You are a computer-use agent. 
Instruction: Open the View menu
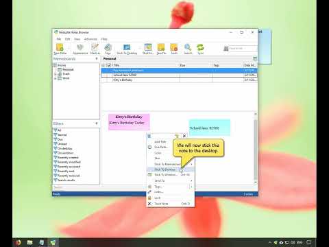[77, 39]
